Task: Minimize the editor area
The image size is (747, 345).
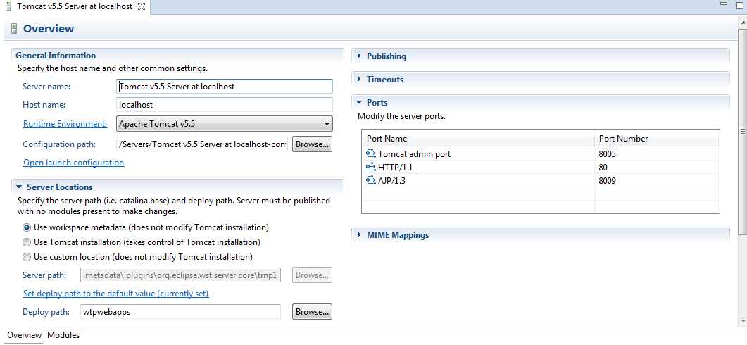Action: point(724,4)
